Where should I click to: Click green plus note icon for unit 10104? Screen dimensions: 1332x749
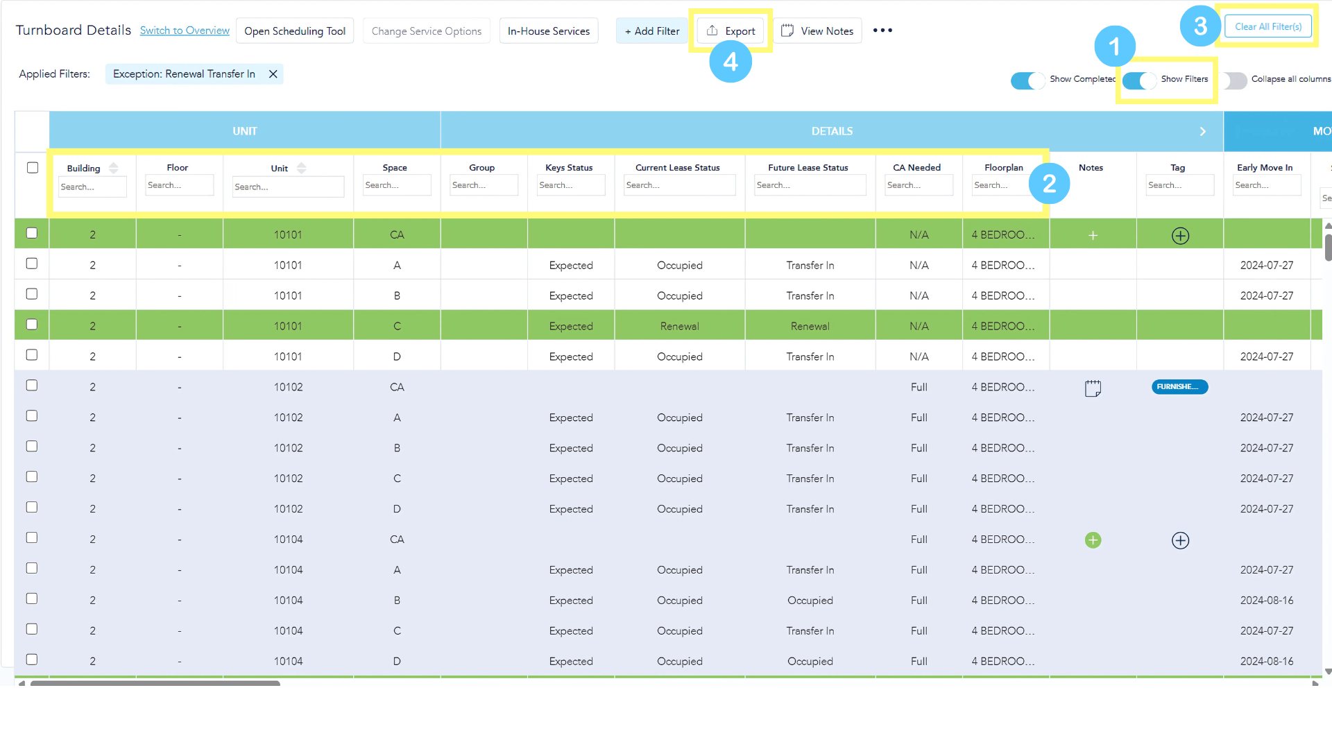coord(1093,540)
